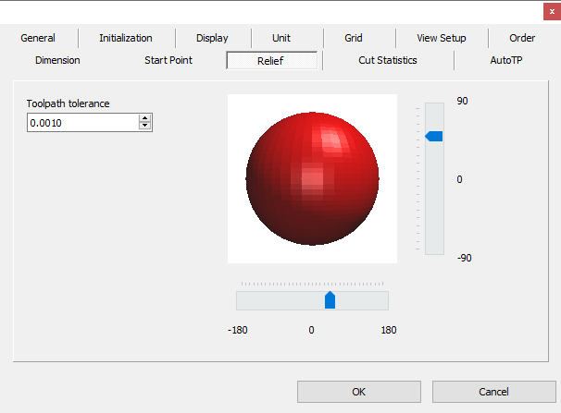Confirm settings with the OK button
Screen dimensions: 561x413
coord(359,392)
